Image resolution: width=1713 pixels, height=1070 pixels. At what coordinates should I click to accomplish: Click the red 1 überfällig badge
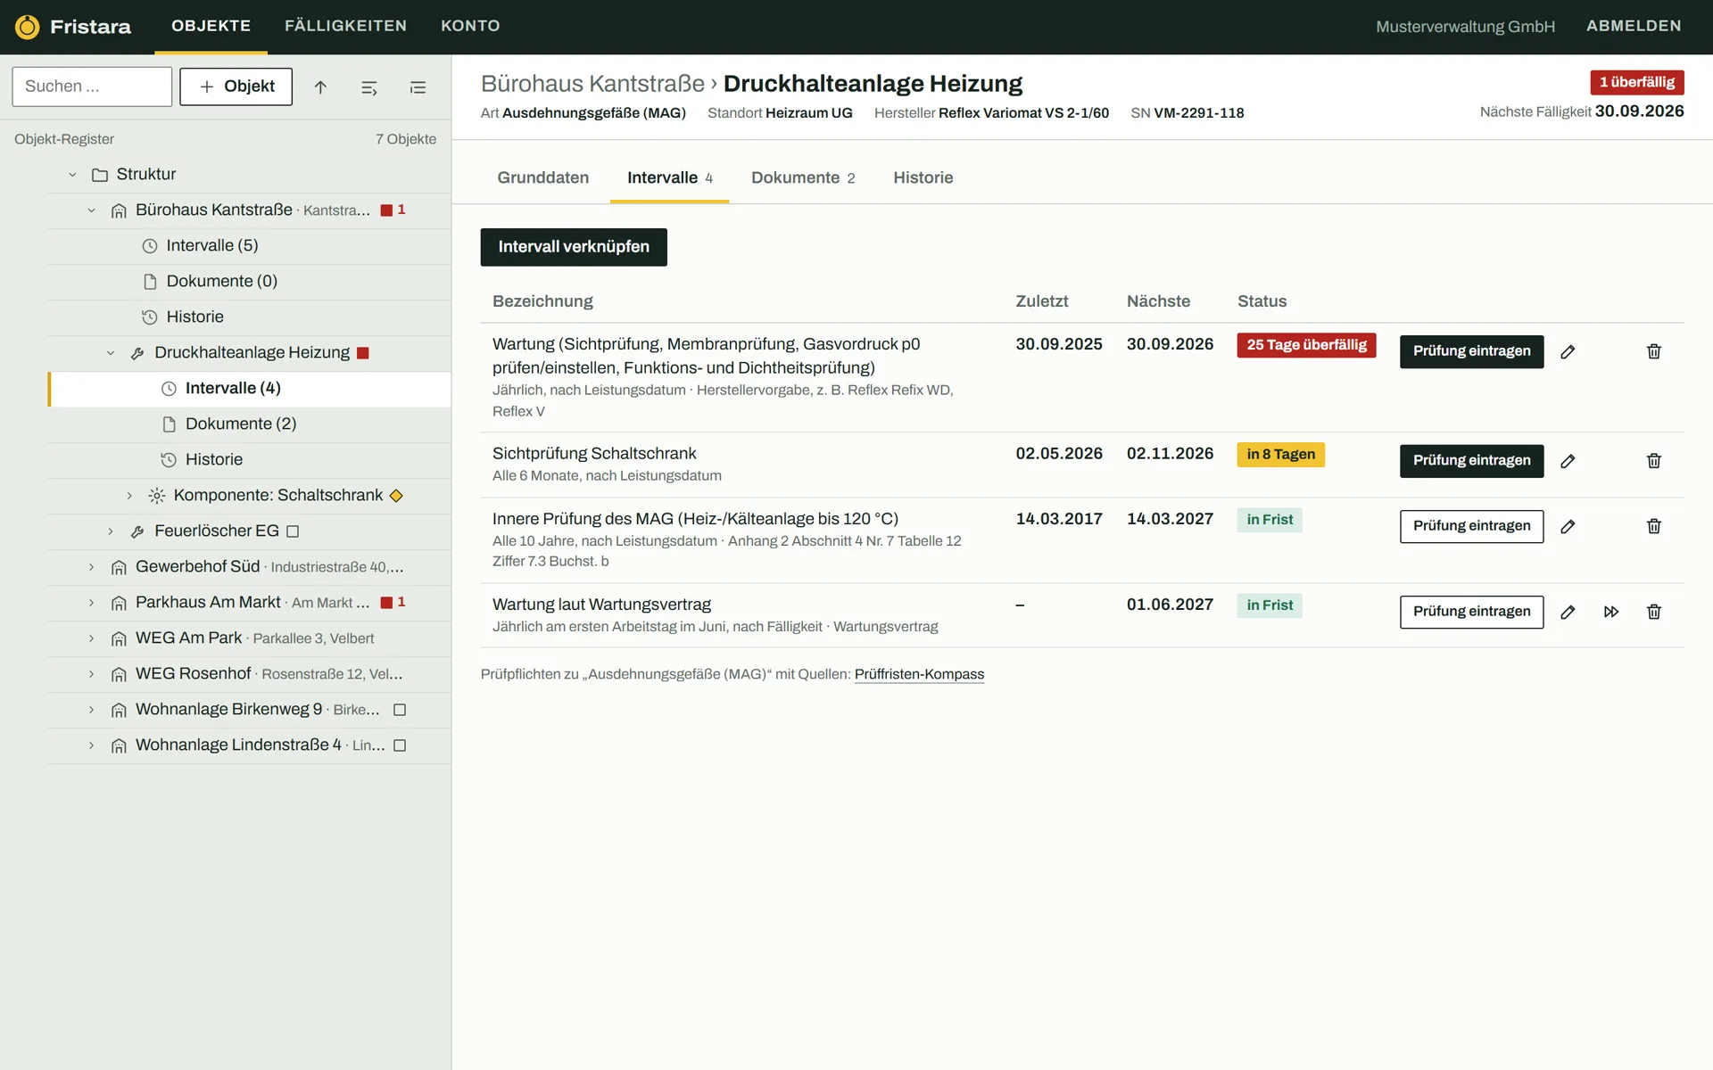[x=1636, y=82]
